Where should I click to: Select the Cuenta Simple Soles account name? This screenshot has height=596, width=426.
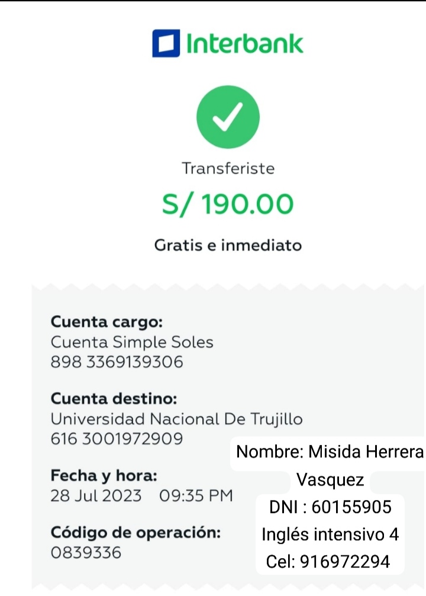[132, 342]
